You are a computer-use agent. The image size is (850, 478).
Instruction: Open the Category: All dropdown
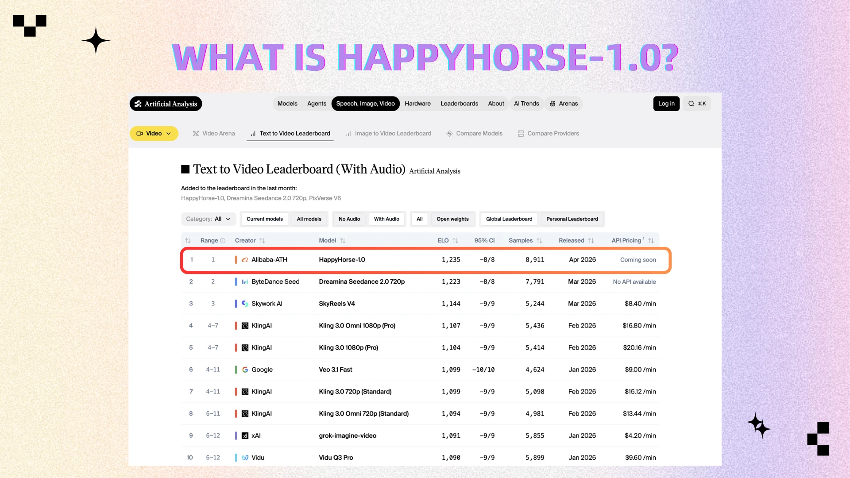(x=208, y=219)
